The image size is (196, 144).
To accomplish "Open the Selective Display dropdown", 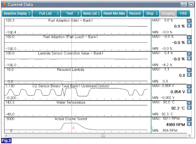I will (x=17, y=13).
